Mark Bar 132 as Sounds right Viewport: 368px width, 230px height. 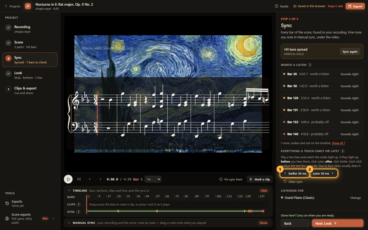[x=349, y=122]
